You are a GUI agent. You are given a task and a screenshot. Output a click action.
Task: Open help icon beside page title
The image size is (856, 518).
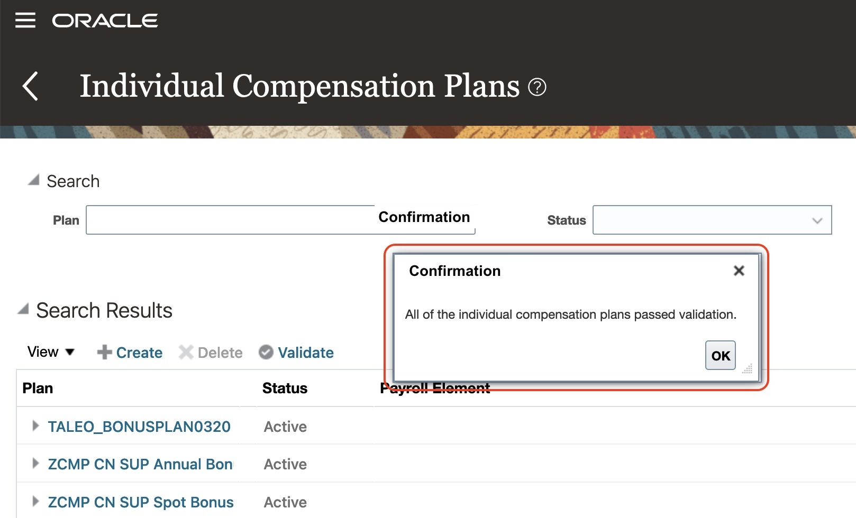pyautogui.click(x=537, y=87)
